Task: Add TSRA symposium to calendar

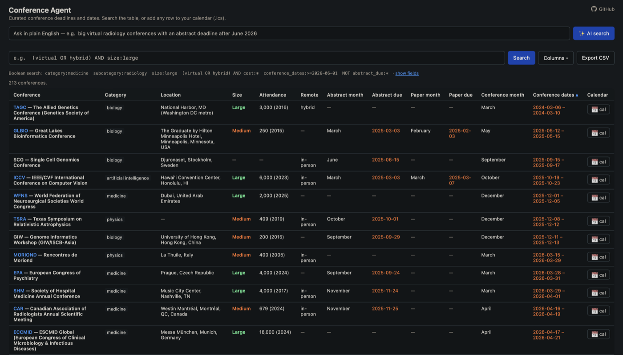Action: coord(599,221)
